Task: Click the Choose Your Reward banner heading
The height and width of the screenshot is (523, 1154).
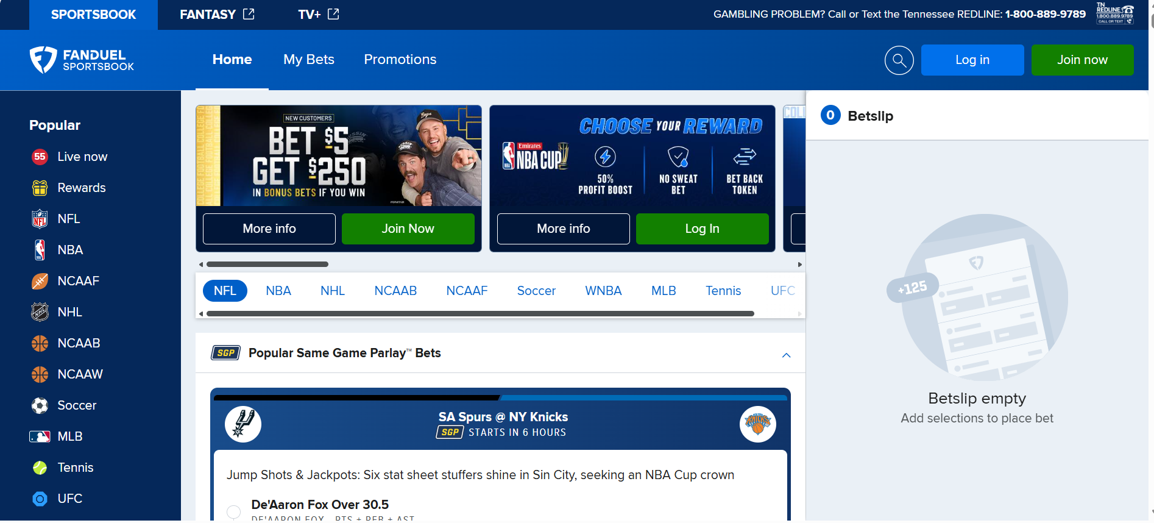Action: tap(670, 126)
